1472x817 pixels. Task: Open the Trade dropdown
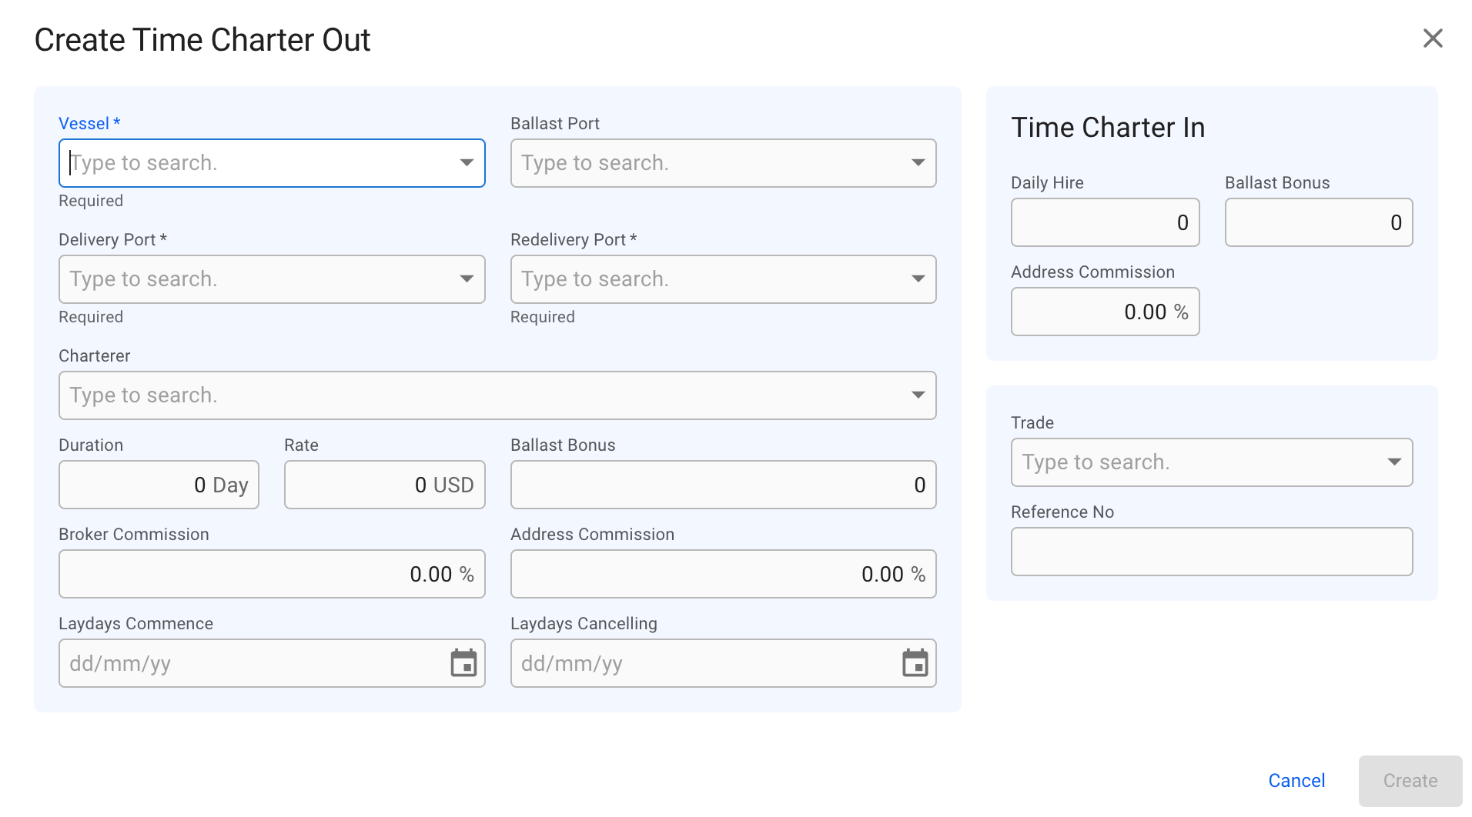(1395, 462)
